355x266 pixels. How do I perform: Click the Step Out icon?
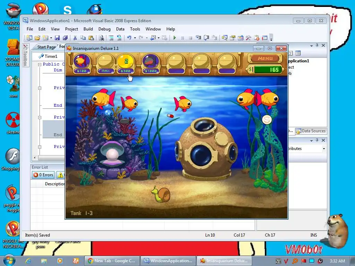214,38
